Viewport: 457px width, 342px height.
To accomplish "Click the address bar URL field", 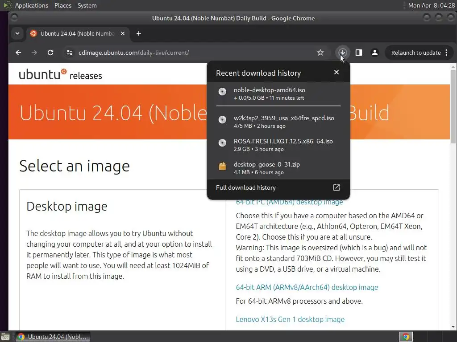I will point(192,53).
